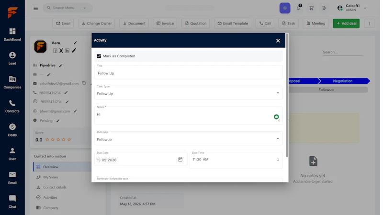
Task: Open Chat in sidebar
Action: [12, 202]
